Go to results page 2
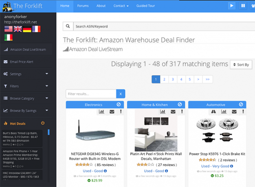255x187 pixels. coord(164,79)
